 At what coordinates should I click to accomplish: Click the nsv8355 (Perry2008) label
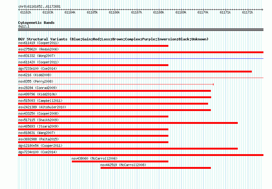coord(36,81)
